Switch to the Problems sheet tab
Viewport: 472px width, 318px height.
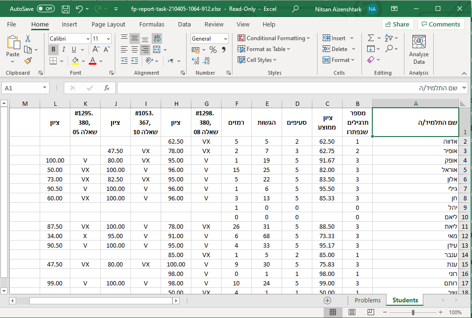tap(367, 300)
